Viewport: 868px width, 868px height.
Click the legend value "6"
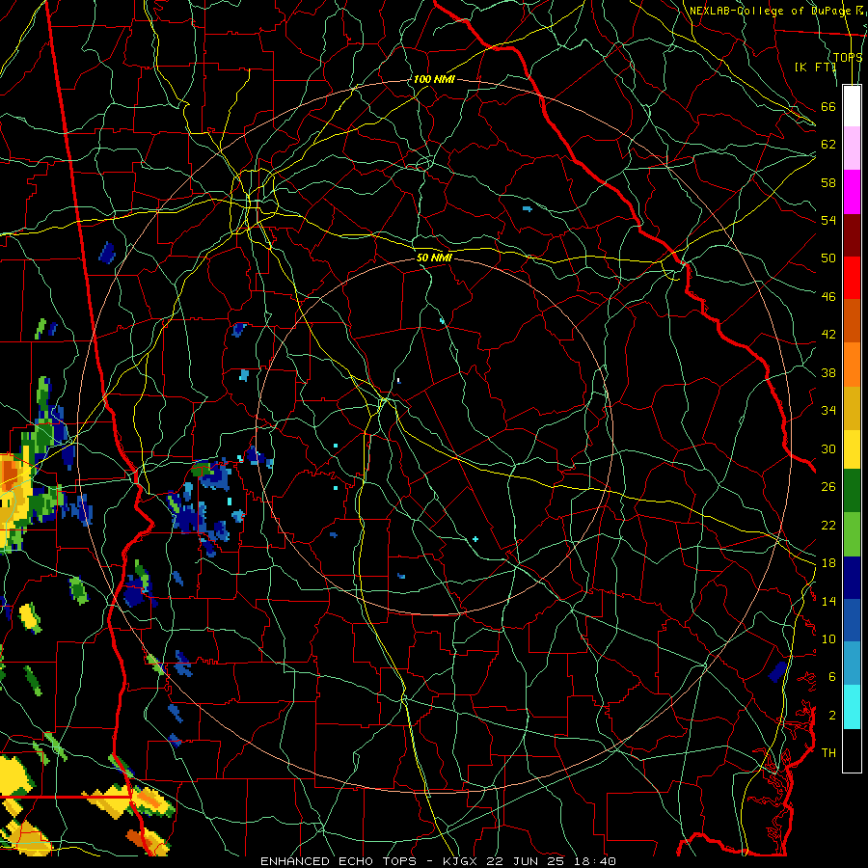(832, 677)
